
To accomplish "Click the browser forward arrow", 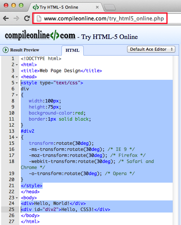I will point(16,19).
